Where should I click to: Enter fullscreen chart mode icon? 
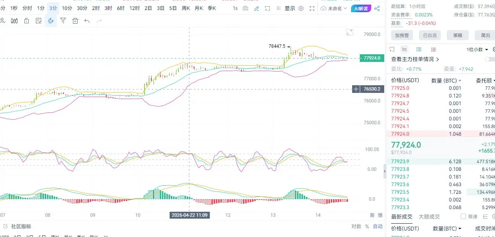click(x=312, y=8)
